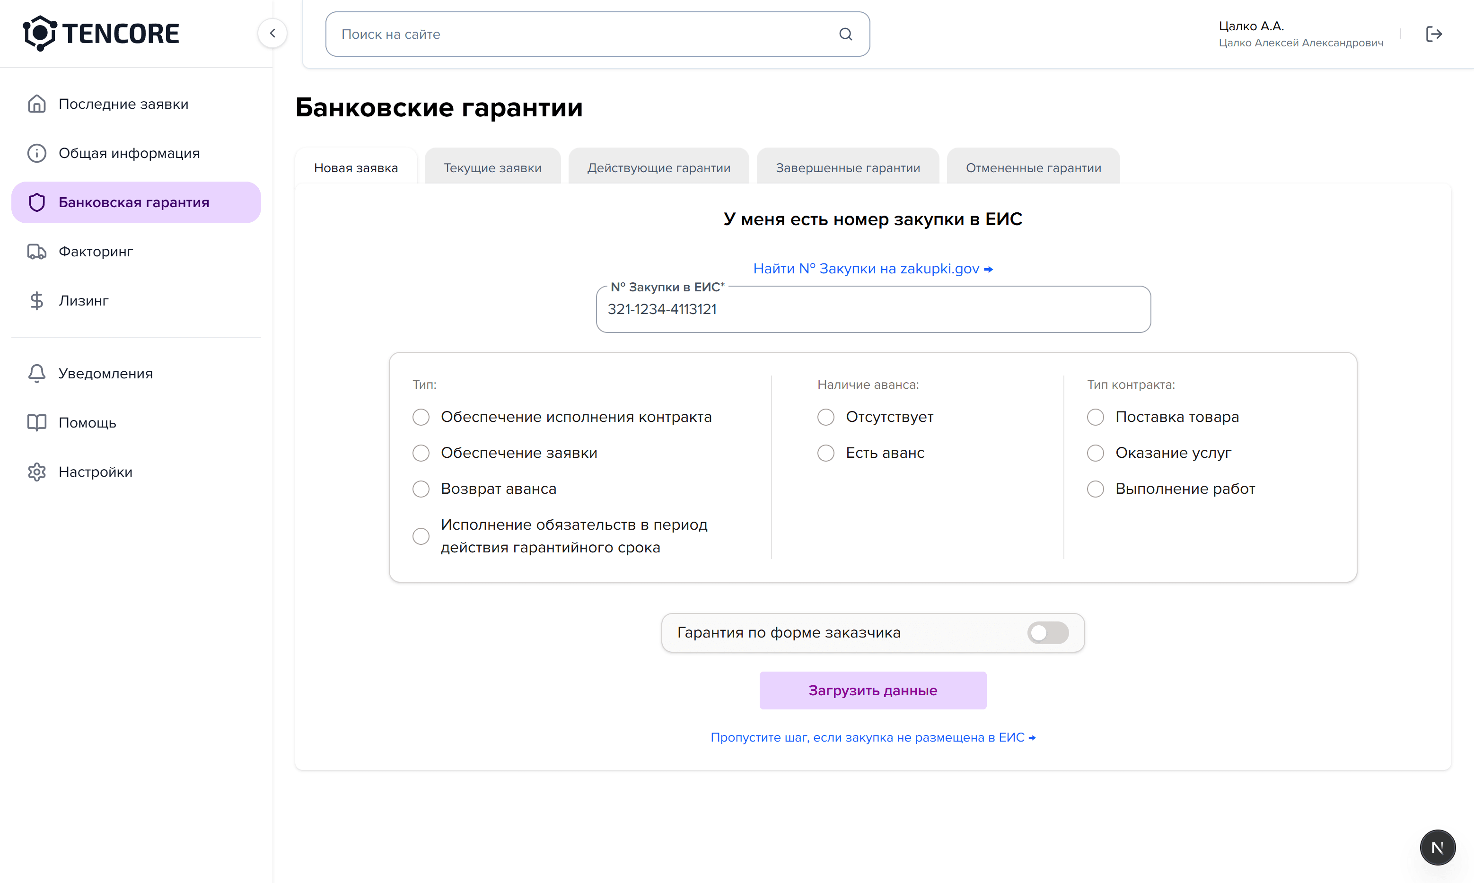Switch to Текущие заявки tab
The width and height of the screenshot is (1474, 883).
coord(492,167)
